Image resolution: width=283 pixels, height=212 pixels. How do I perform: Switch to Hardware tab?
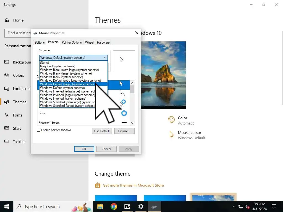[103, 43]
